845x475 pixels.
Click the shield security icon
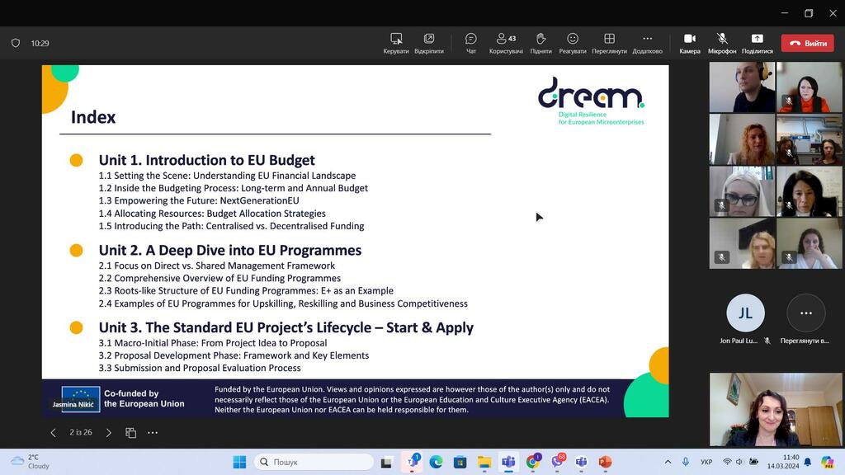click(15, 43)
